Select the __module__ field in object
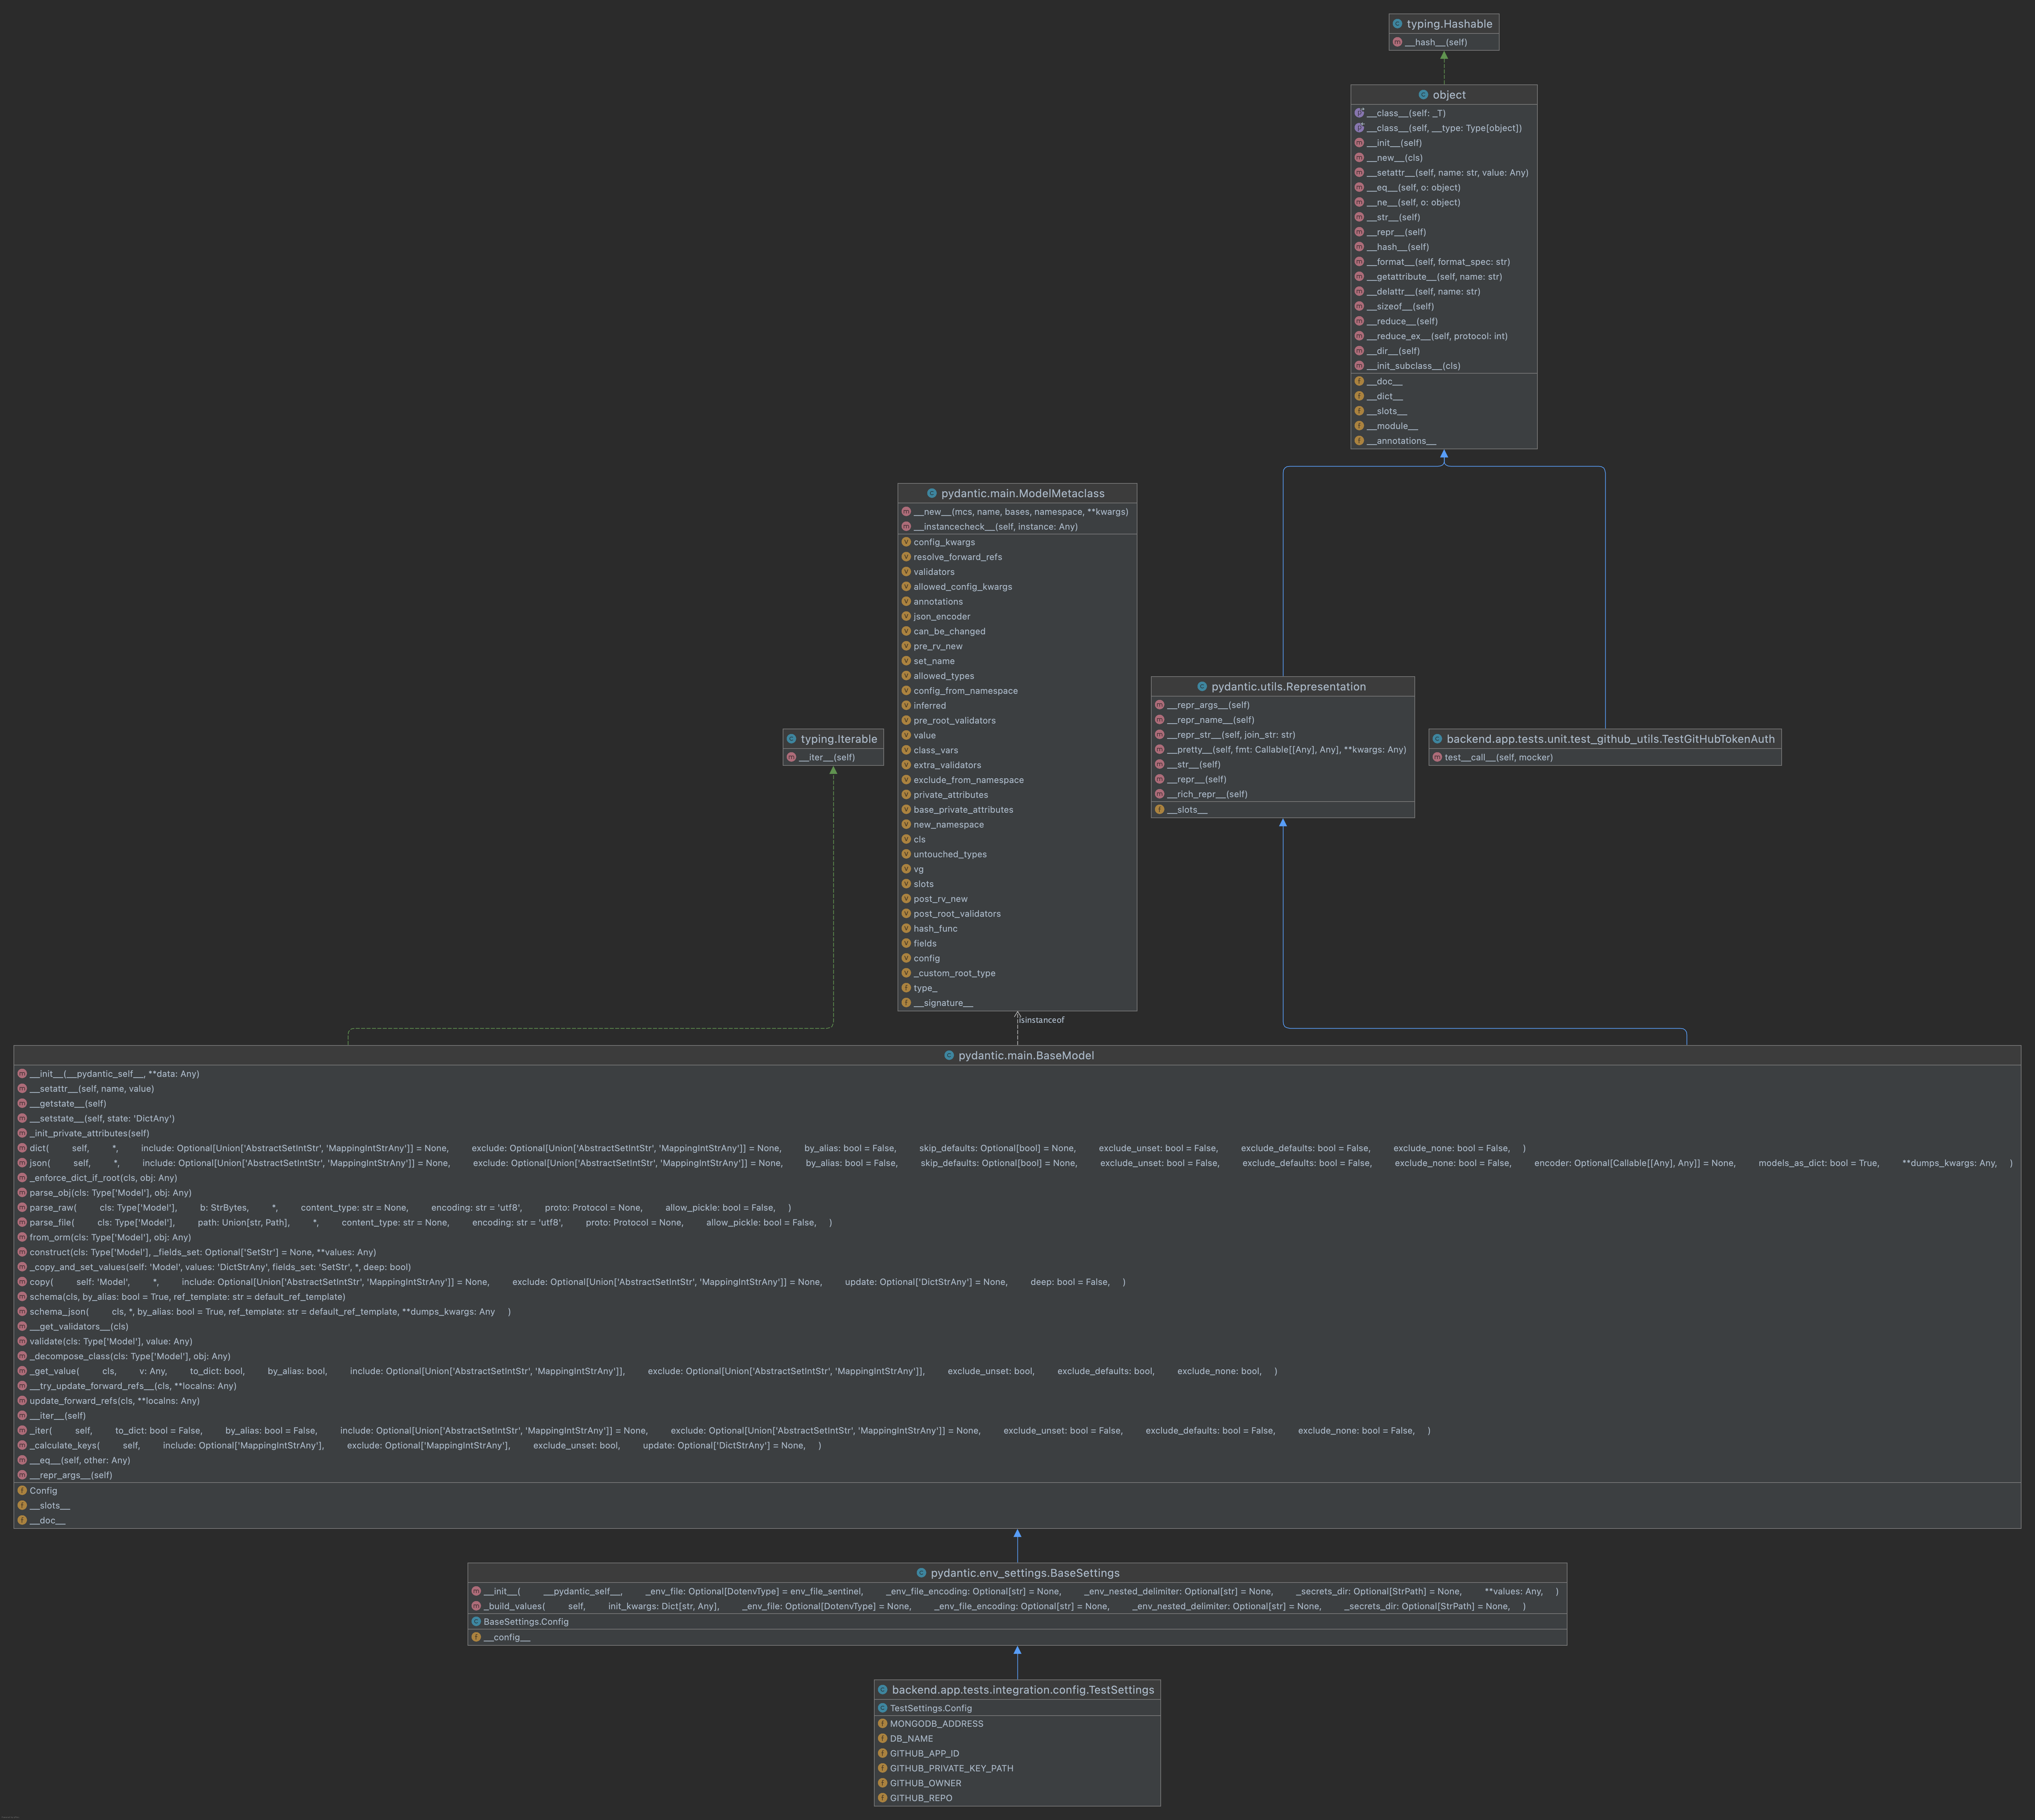Screen dimensions: 2035x1820 [1392, 426]
